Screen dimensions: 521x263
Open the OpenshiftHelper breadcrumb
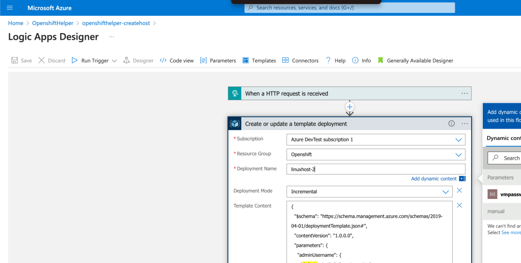pyautogui.click(x=53, y=23)
